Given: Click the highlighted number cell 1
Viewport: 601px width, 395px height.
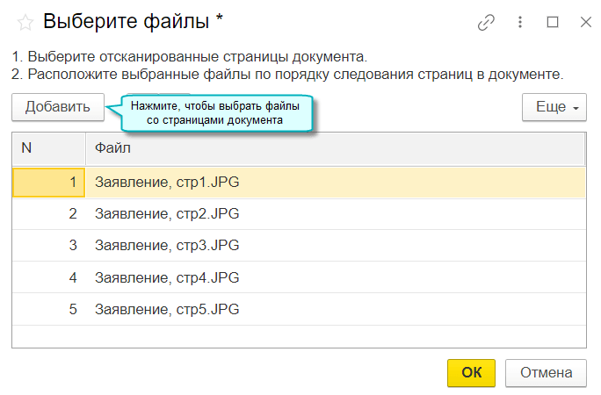Looking at the screenshot, I should click(48, 183).
